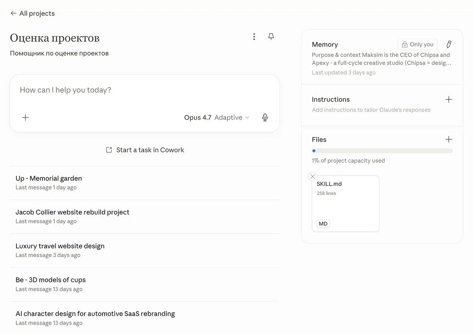Open the three-dot project options menu
The width and height of the screenshot is (473, 335).
click(x=254, y=37)
